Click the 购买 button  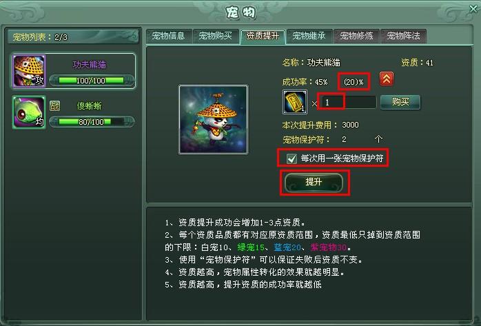400,102
